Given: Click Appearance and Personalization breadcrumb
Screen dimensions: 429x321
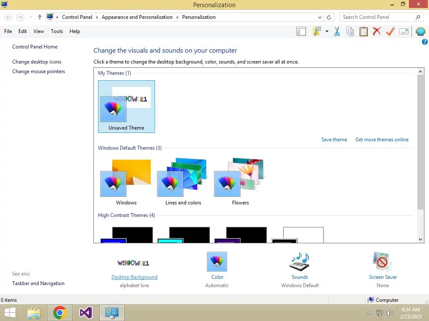Looking at the screenshot, I should [x=137, y=17].
